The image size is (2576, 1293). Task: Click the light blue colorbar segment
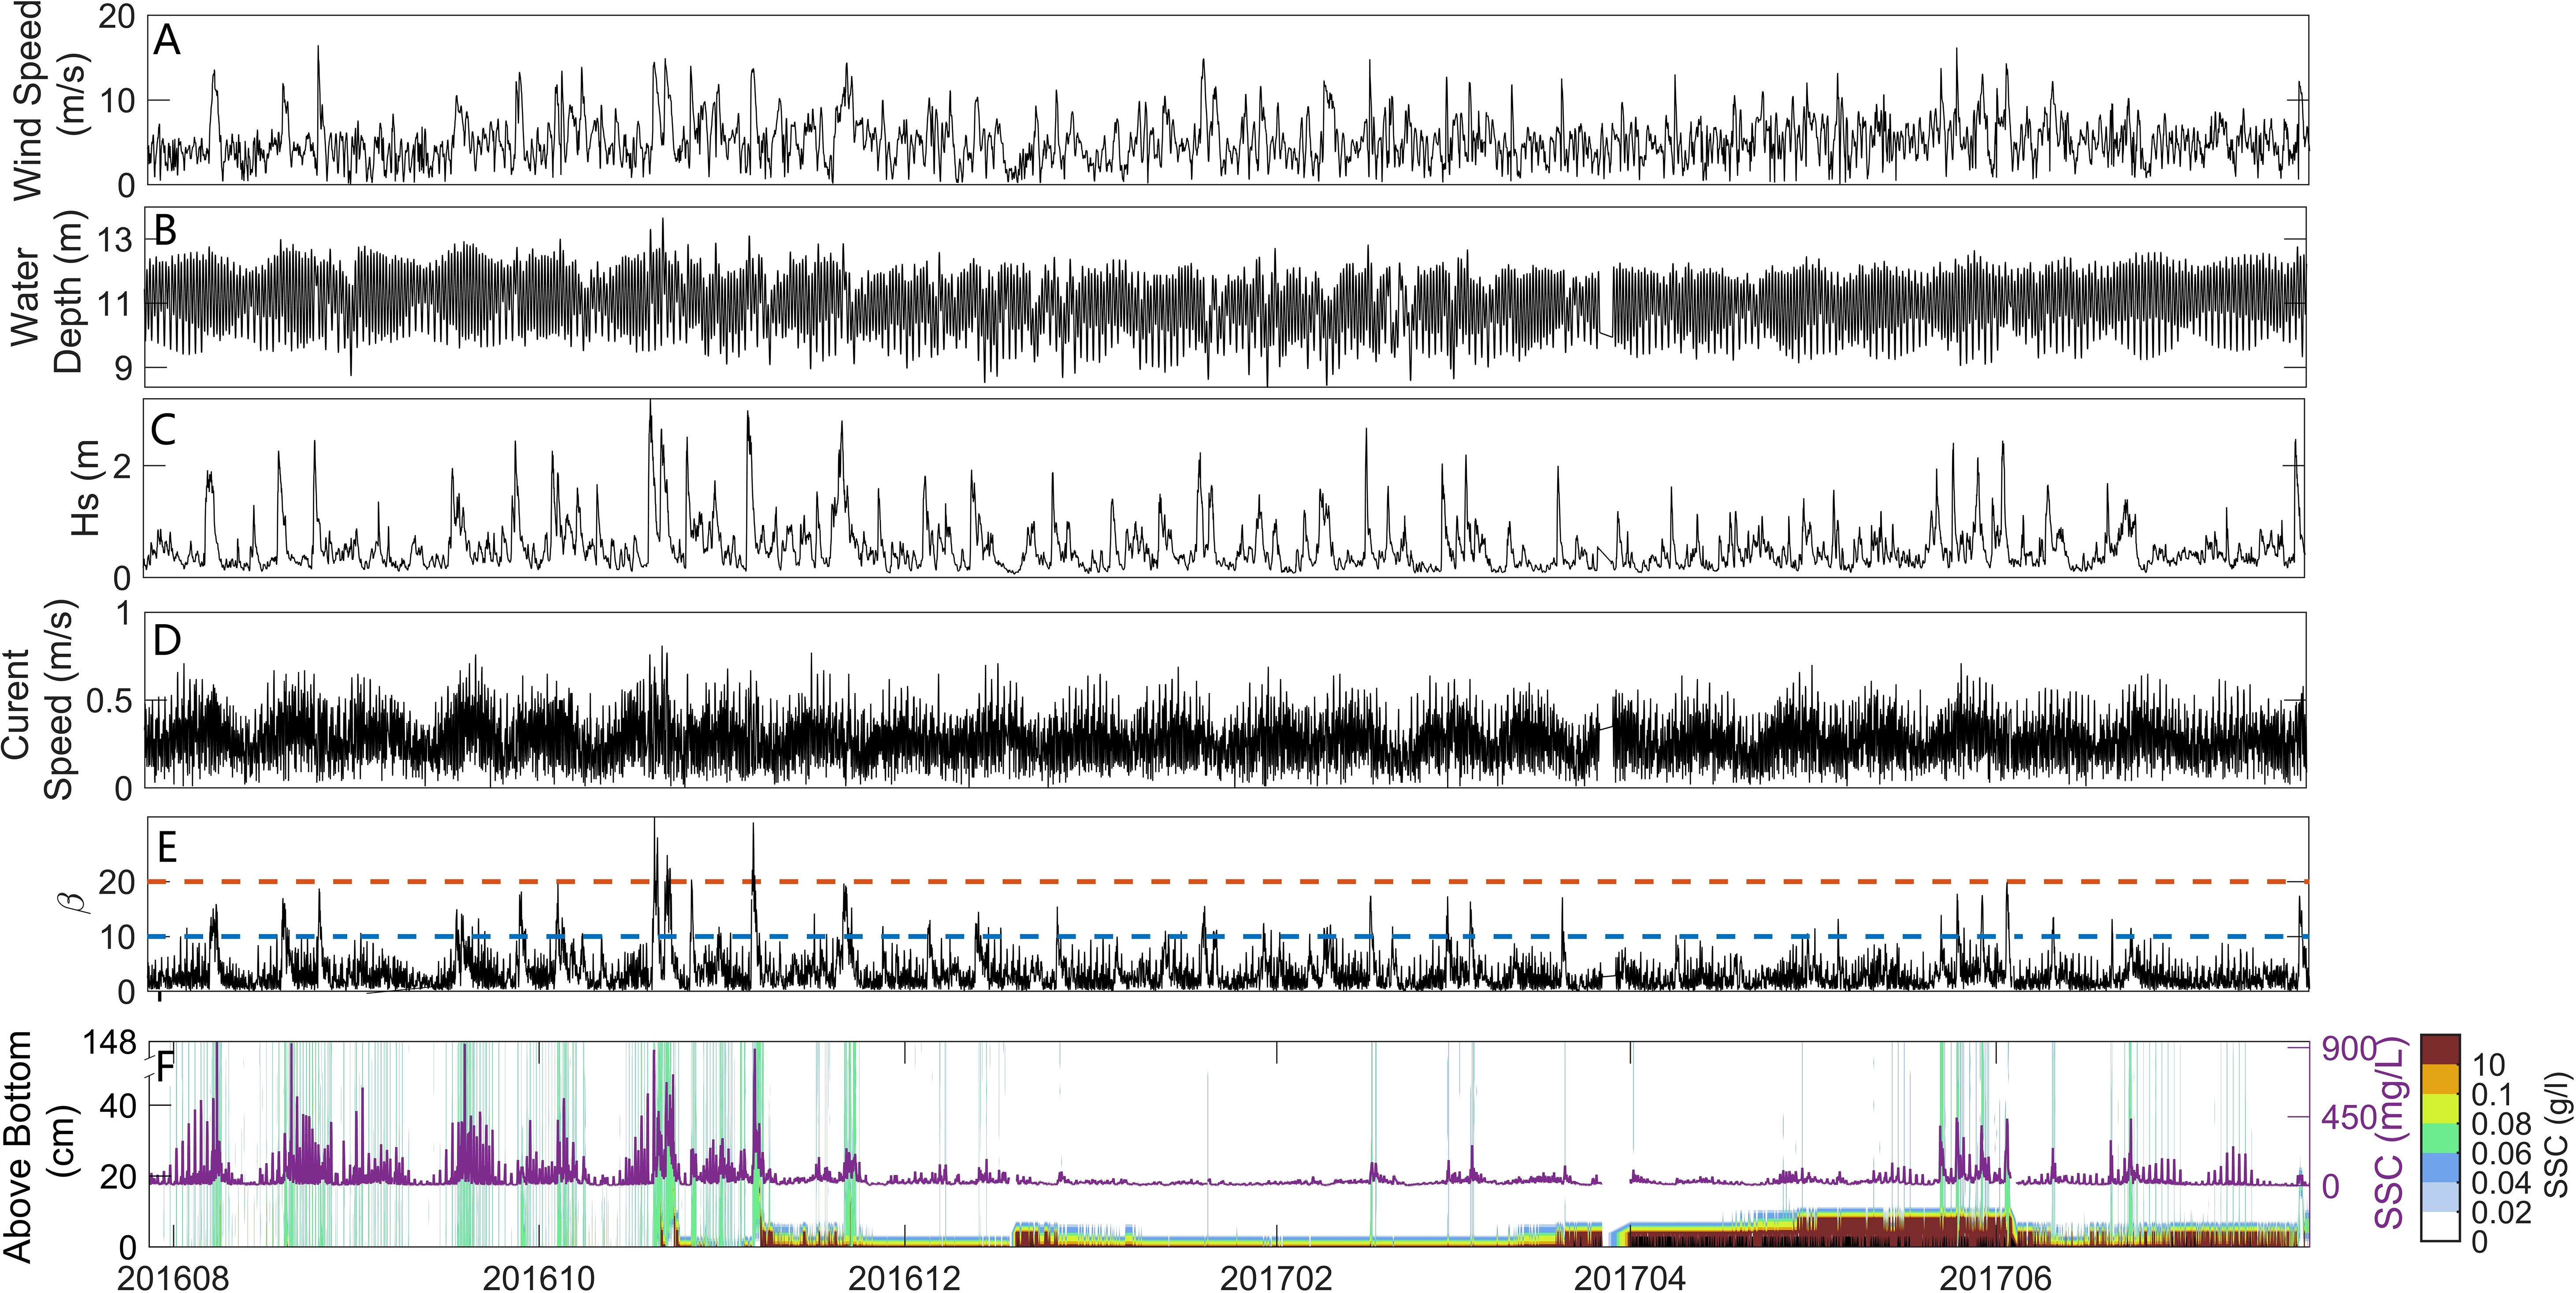tap(2440, 1196)
